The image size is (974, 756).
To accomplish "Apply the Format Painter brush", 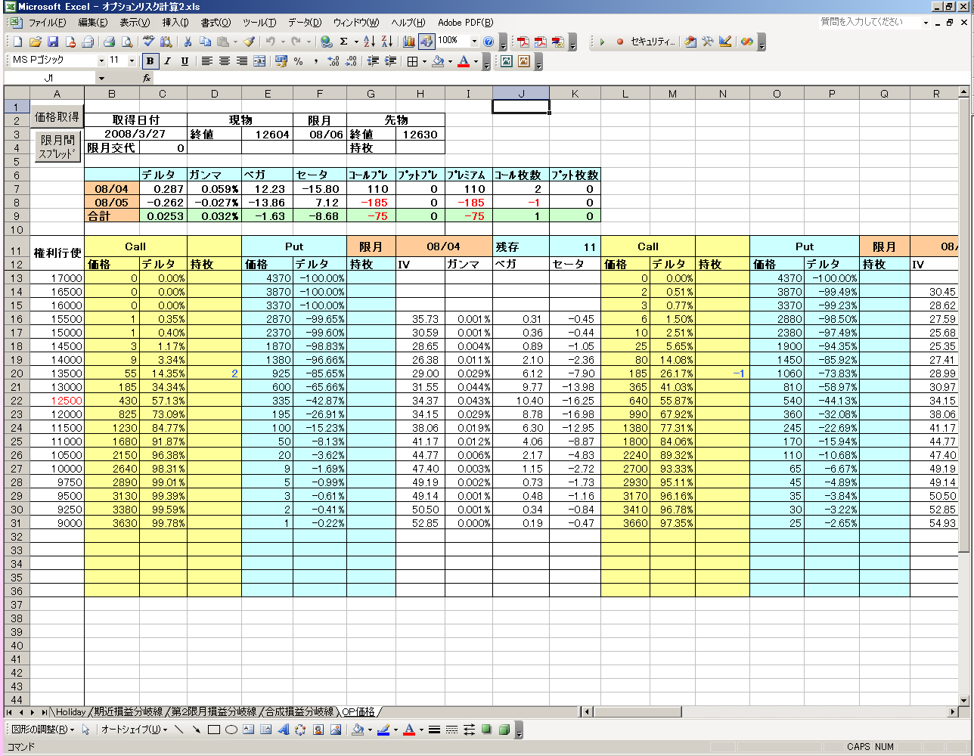I will 249,42.
